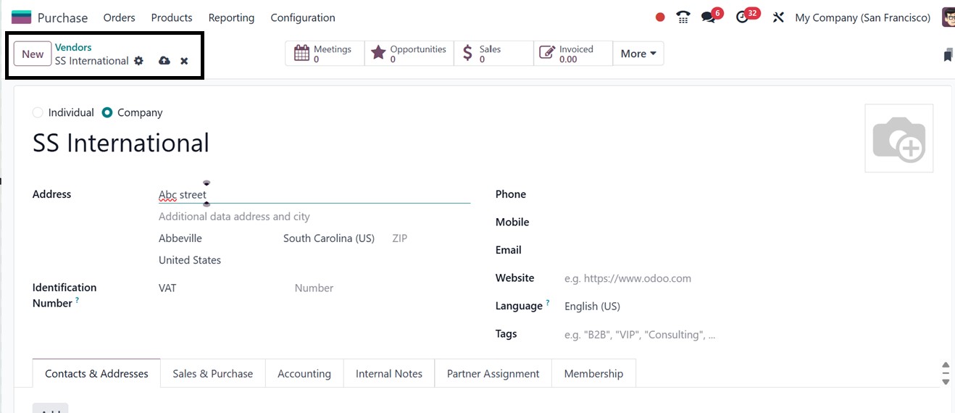This screenshot has height=413, width=955.
Task: Open the State dropdown showing South Carolina
Action: [329, 238]
